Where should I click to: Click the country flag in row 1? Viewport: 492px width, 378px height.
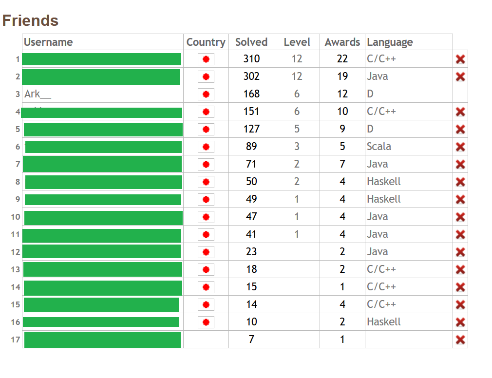coord(206,59)
